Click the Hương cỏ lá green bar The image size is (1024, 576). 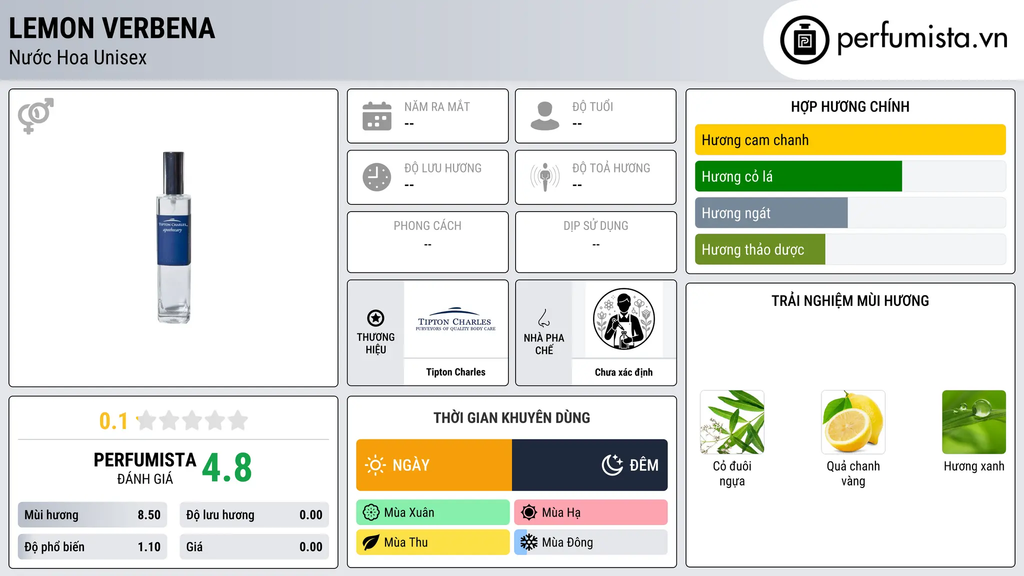[x=798, y=176]
